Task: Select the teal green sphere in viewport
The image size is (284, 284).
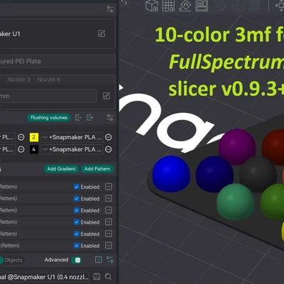Action: [235, 202]
